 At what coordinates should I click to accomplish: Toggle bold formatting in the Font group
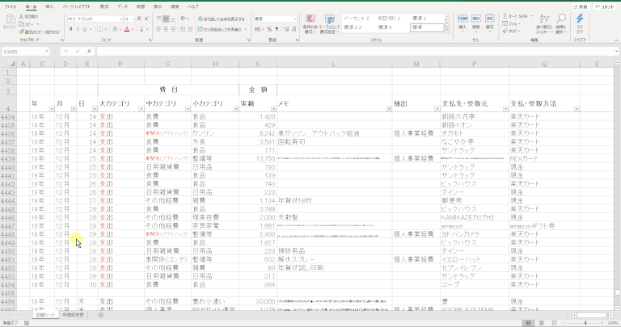tap(71, 28)
